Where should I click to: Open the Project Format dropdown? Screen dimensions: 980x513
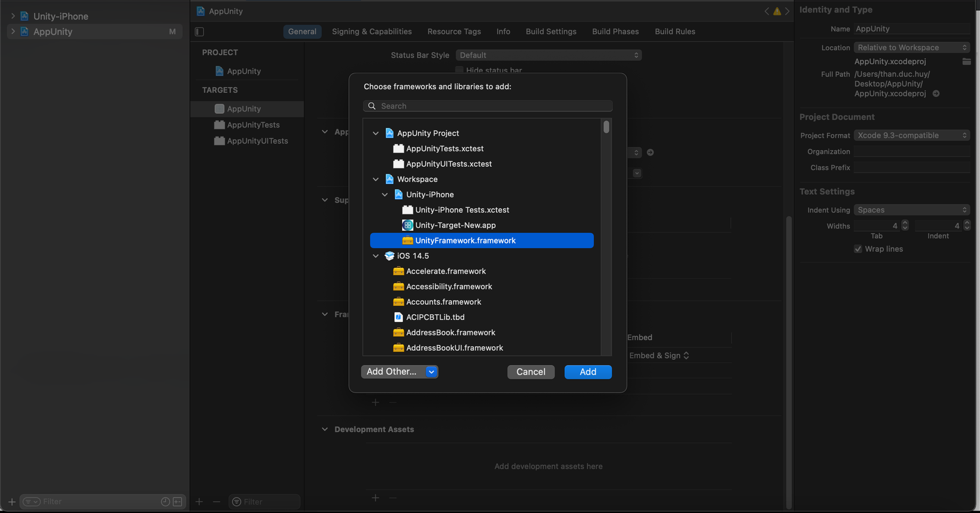(x=911, y=135)
